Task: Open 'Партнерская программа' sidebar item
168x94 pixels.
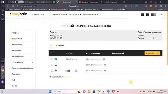Action: 22,68
